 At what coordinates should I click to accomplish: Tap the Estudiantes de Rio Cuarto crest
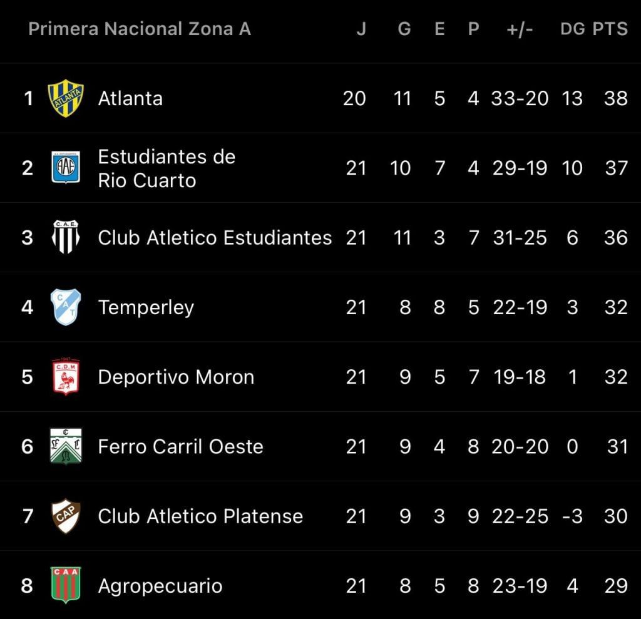point(66,168)
